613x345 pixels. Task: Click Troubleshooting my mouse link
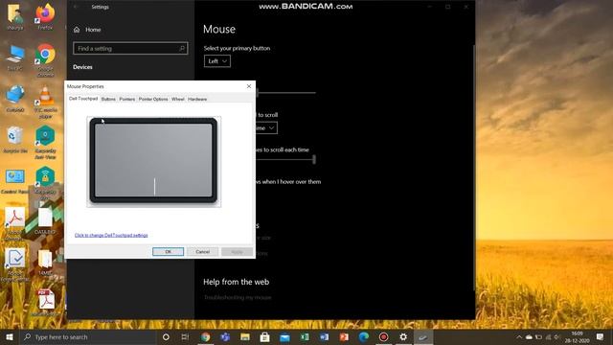(x=238, y=297)
